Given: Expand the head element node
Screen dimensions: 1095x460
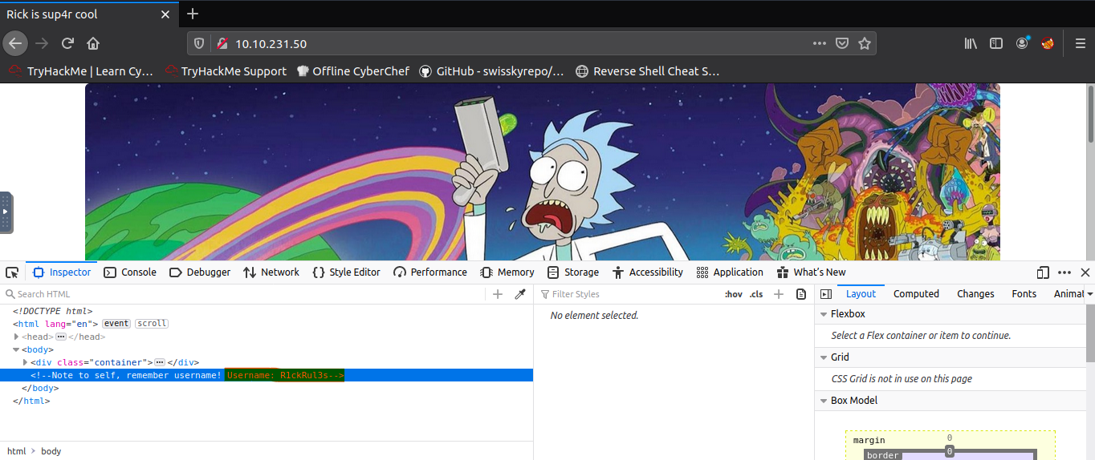Looking at the screenshot, I should point(17,337).
